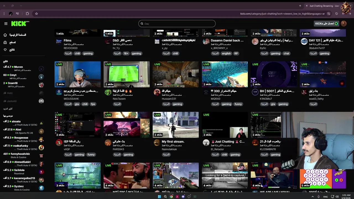This screenshot has width=354, height=199.
Task: Open the browser media control icon
Action: [17, 14]
